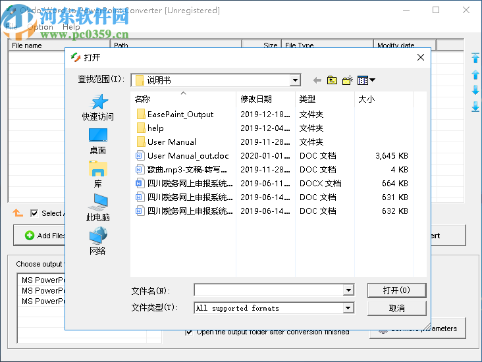The width and height of the screenshot is (482, 362).
Task: Select Desktop (桌面) in sidebar
Action: pos(97,142)
